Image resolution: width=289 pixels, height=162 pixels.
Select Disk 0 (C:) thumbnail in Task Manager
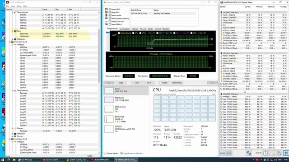109,109
